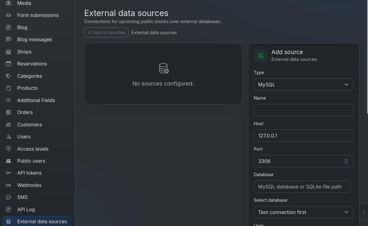Click the Categories tag icon

point(8,76)
